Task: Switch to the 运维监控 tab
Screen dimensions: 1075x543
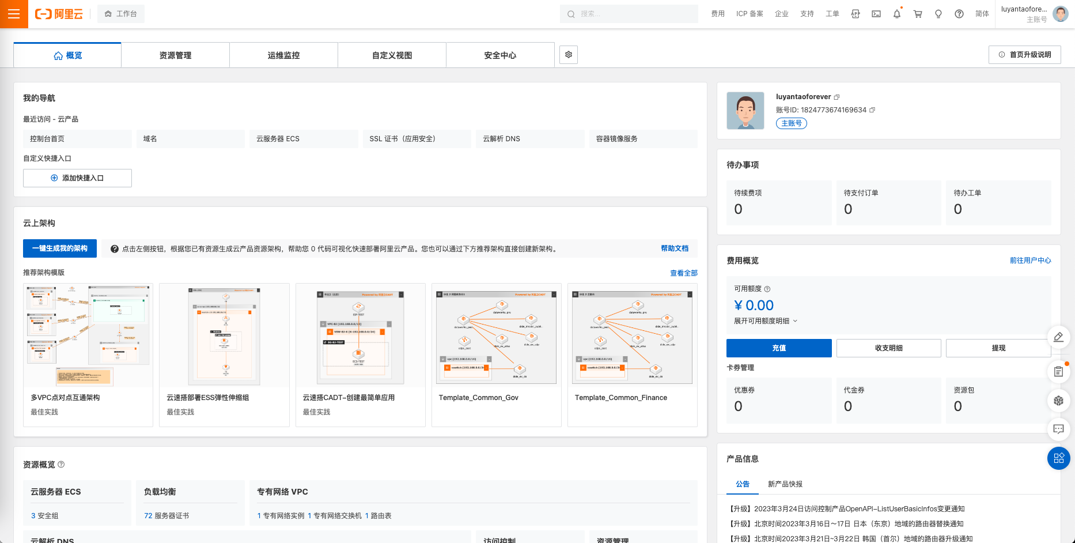Action: point(283,55)
